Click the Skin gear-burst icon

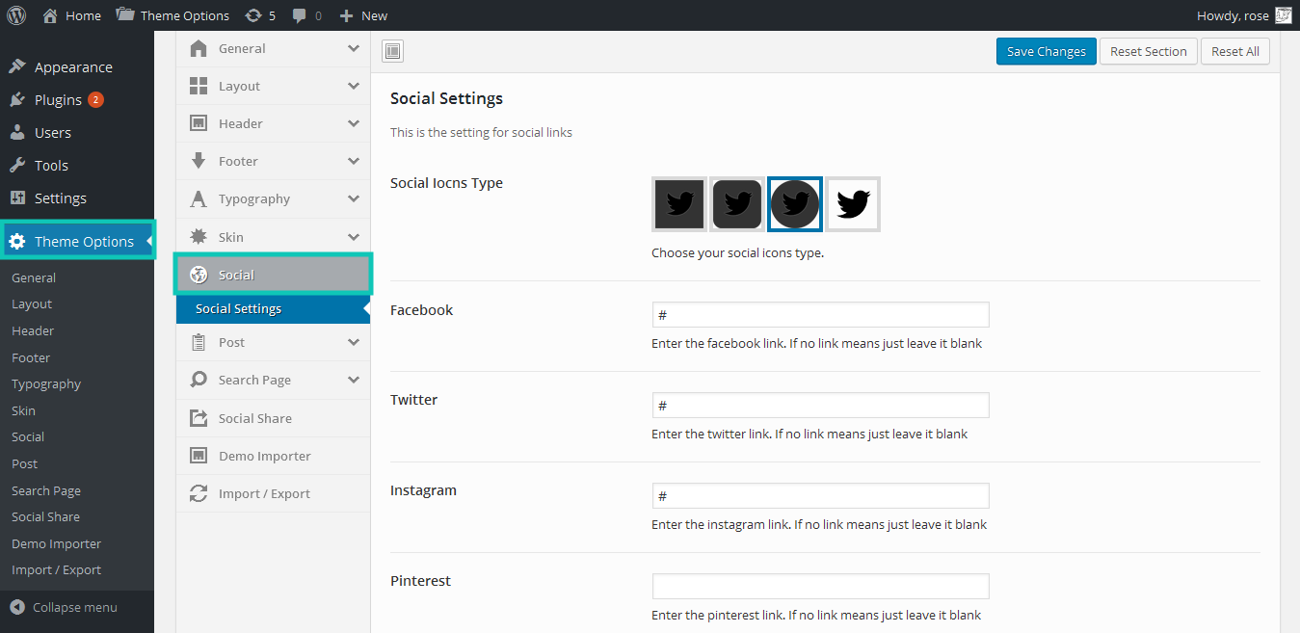tap(199, 236)
